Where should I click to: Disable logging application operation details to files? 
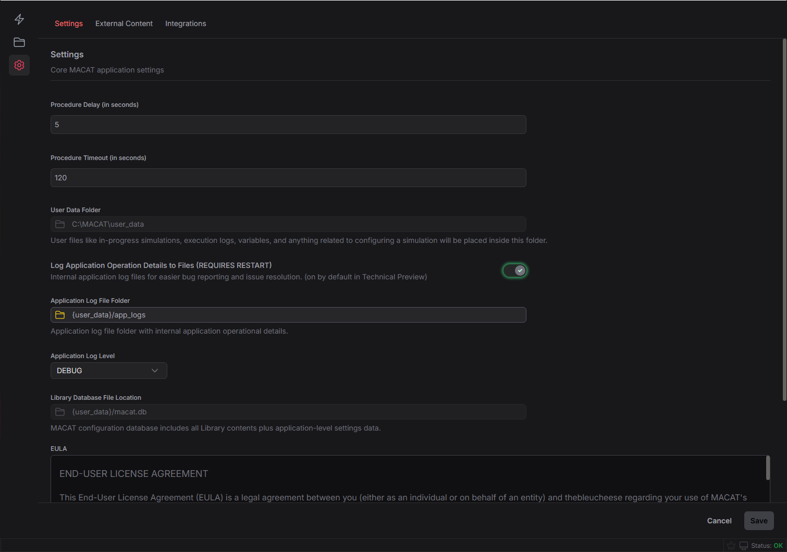click(x=515, y=270)
